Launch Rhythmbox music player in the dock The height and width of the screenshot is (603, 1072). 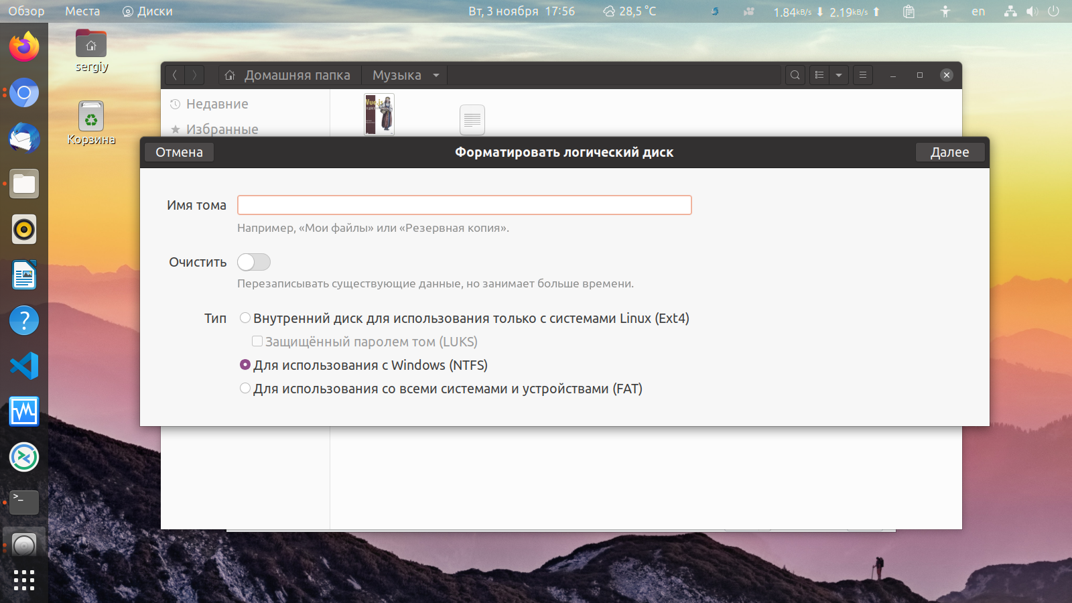24,229
